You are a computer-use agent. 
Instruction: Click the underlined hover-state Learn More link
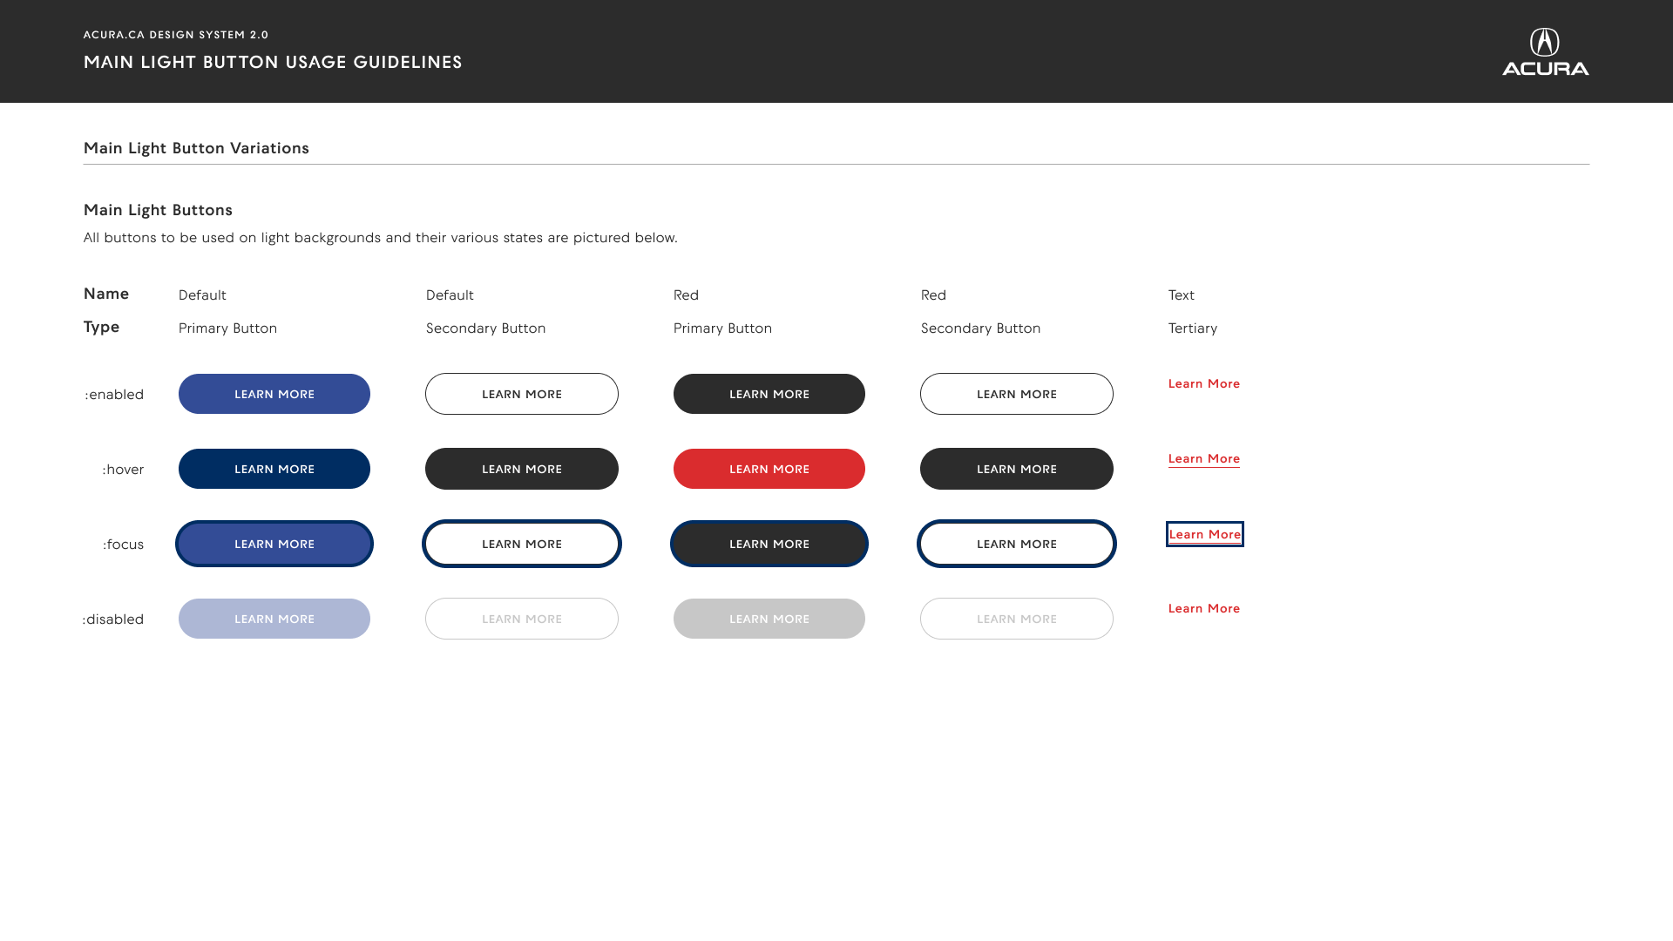click(1204, 459)
